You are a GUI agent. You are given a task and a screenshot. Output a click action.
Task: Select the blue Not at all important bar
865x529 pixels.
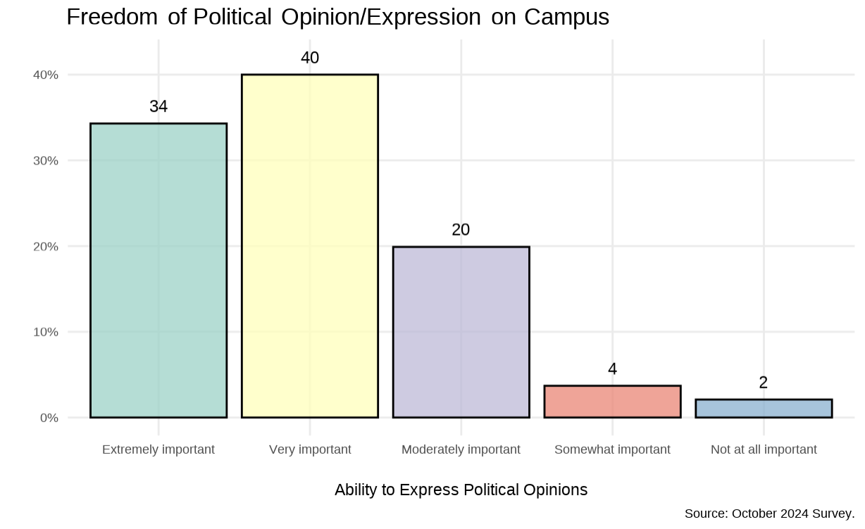click(x=764, y=409)
